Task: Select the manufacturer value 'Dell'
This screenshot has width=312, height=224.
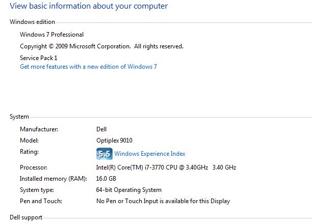Action: pos(101,129)
